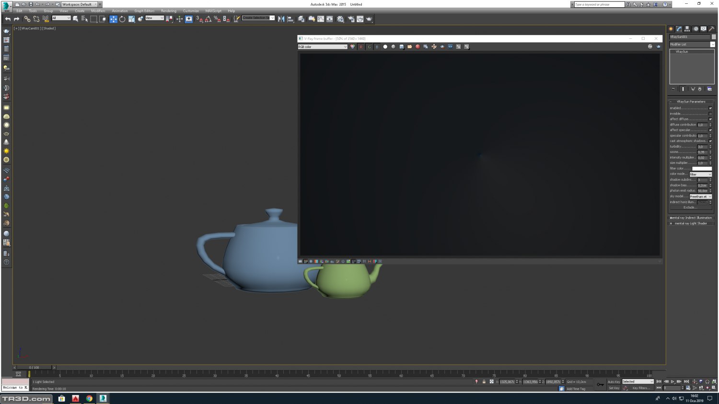This screenshot has width=719, height=404.
Task: Uncheck the VRaySun enabled checkbox
Action: coord(710,108)
